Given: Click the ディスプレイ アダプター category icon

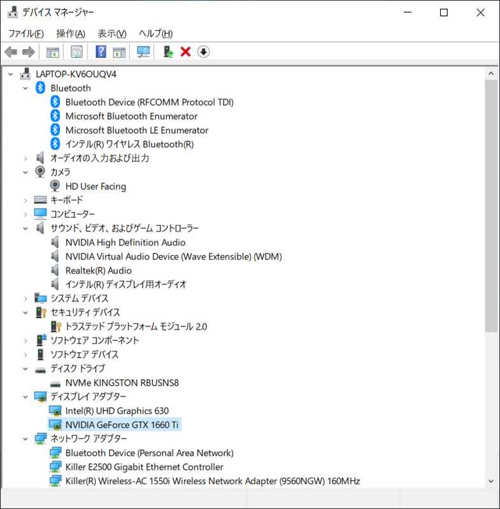Looking at the screenshot, I should [x=40, y=396].
